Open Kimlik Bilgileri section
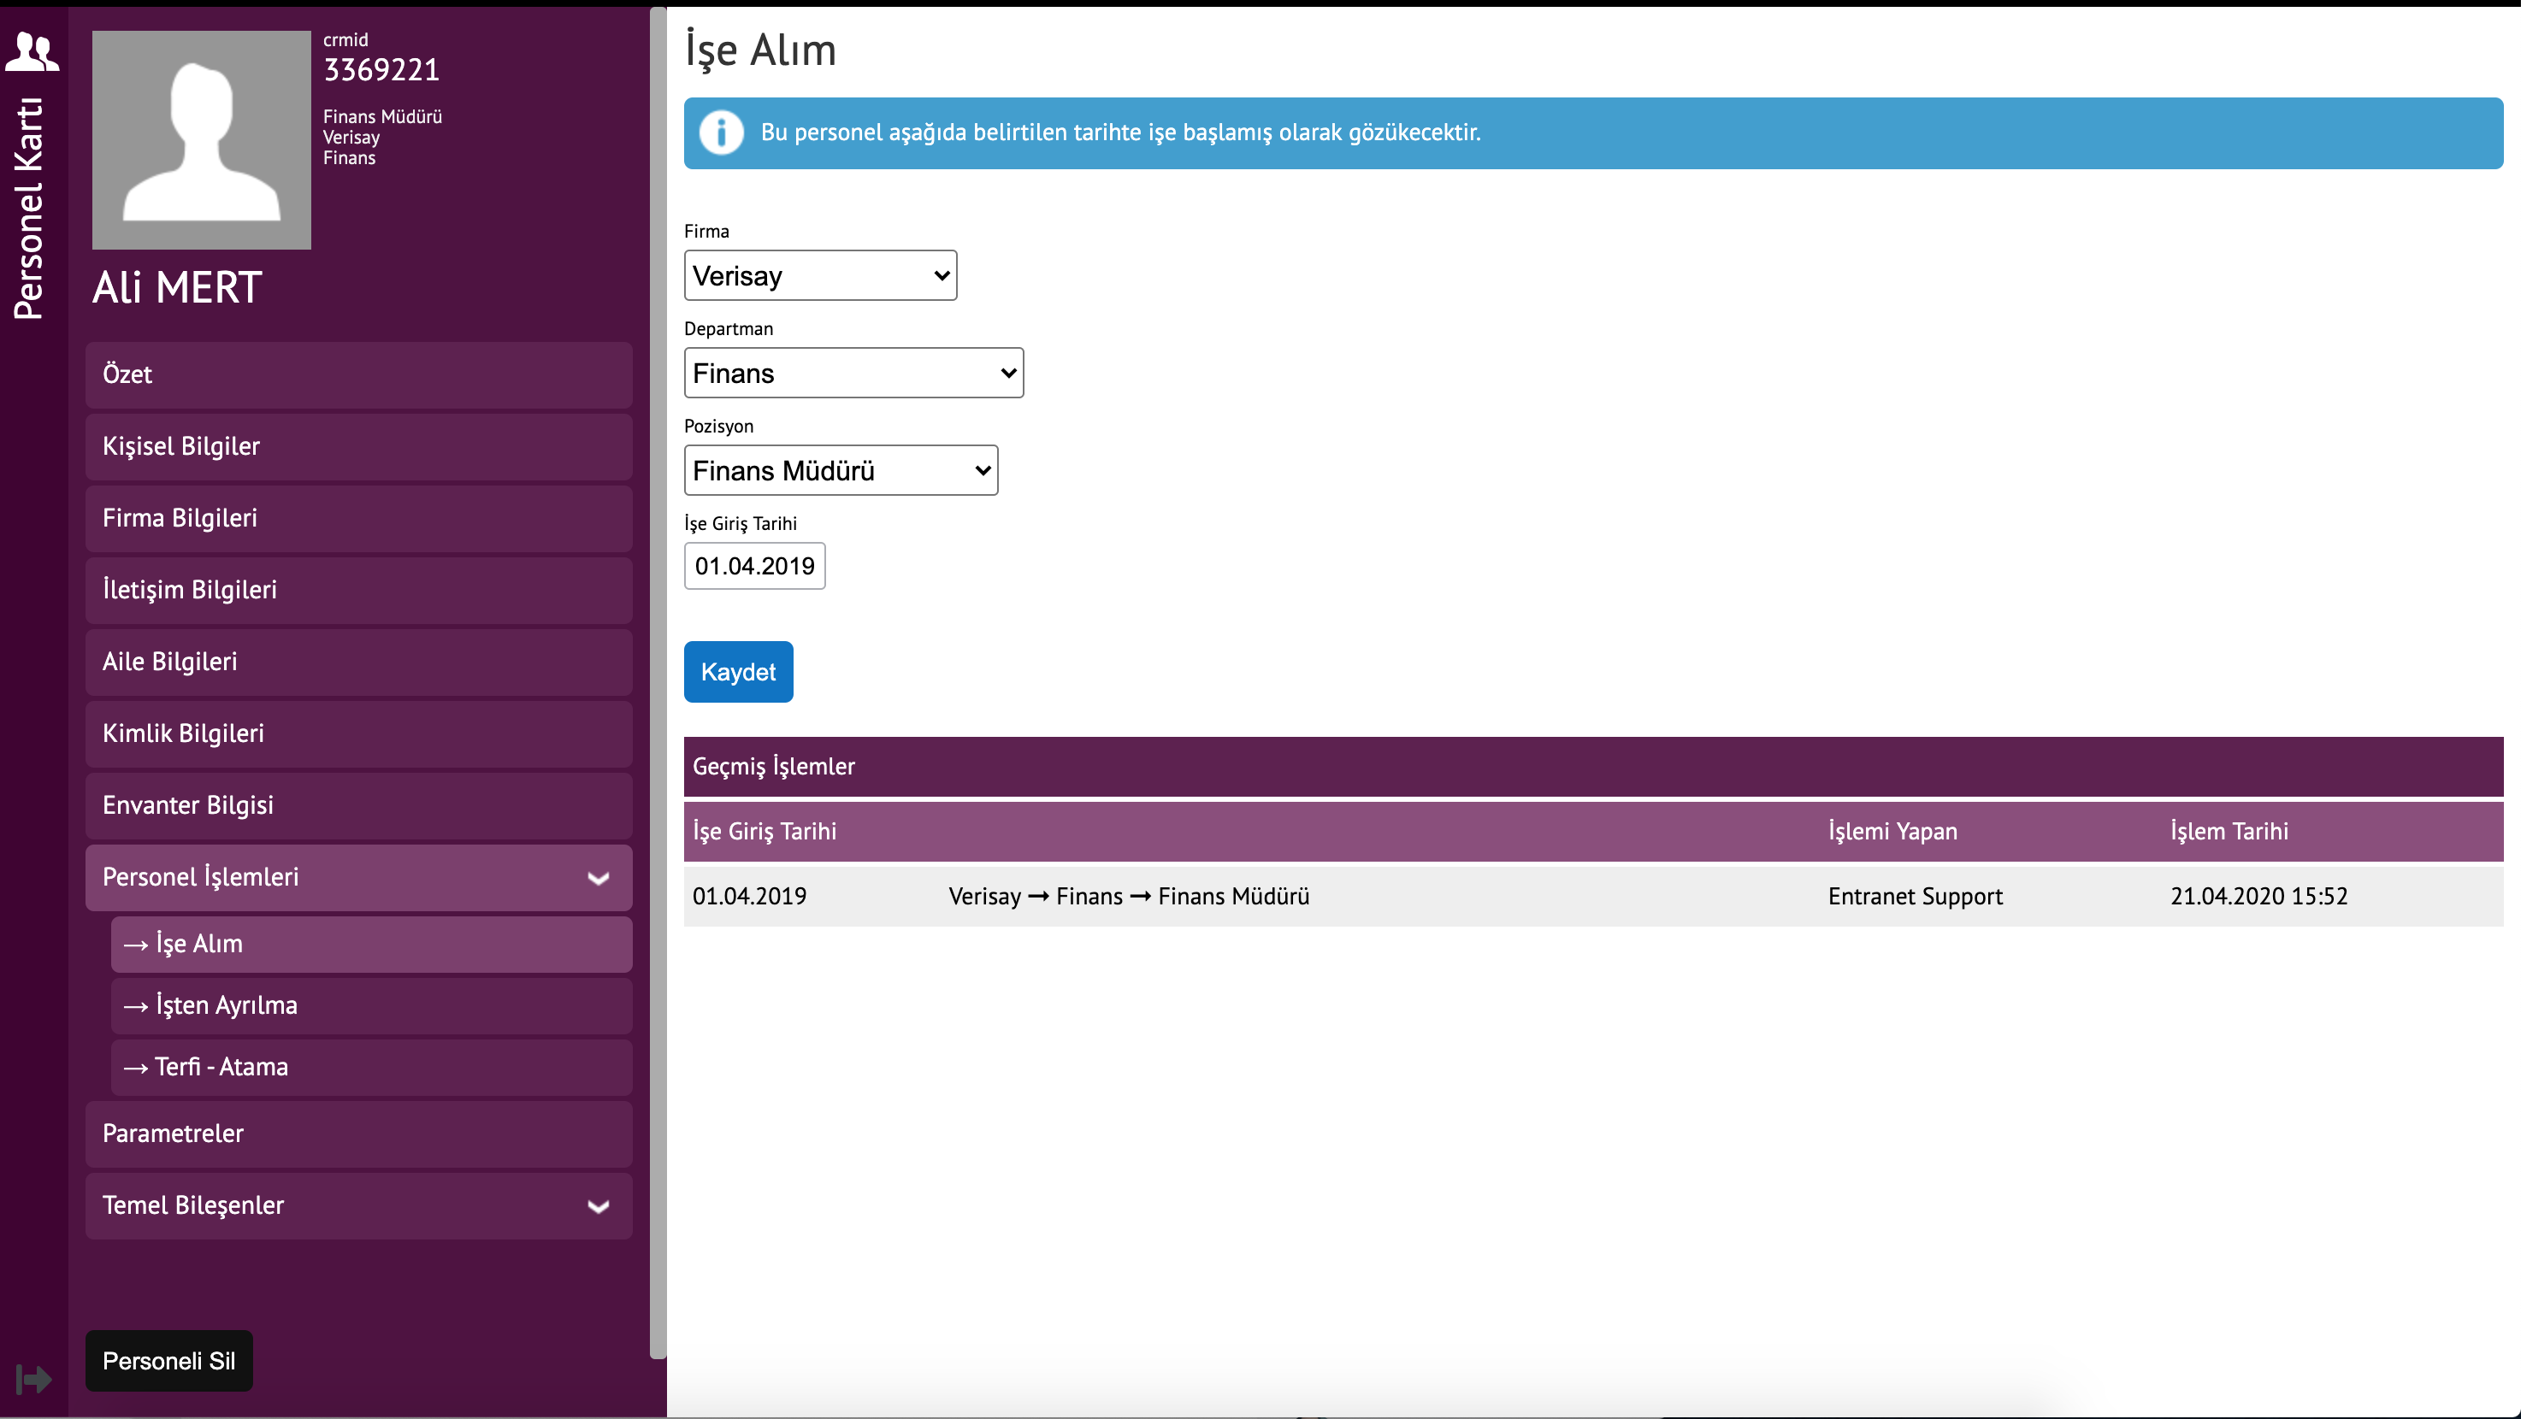Image resolution: width=2521 pixels, height=1419 pixels. (x=358, y=733)
